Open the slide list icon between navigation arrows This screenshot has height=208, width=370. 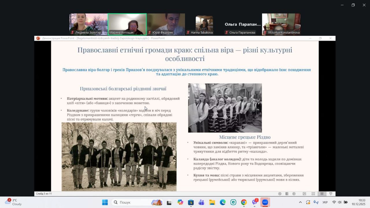click(287, 194)
